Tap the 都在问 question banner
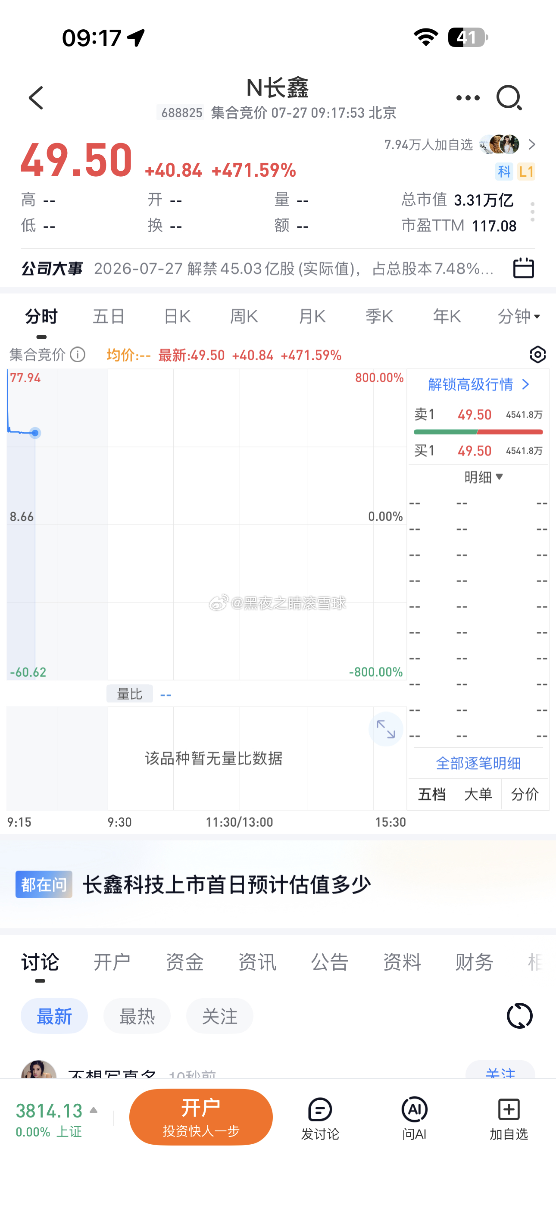This screenshot has width=556, height=1205. pyautogui.click(x=278, y=884)
